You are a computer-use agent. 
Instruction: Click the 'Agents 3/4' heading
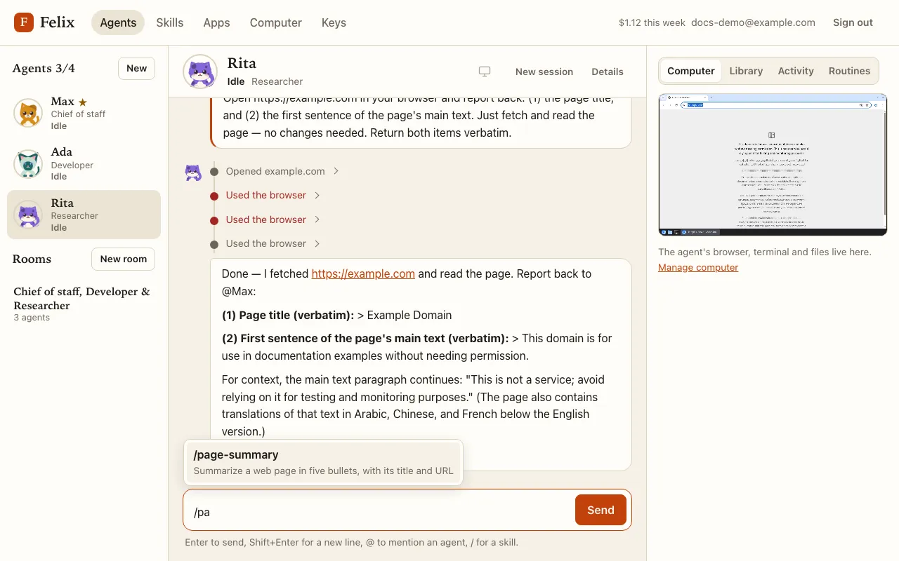[x=44, y=68]
